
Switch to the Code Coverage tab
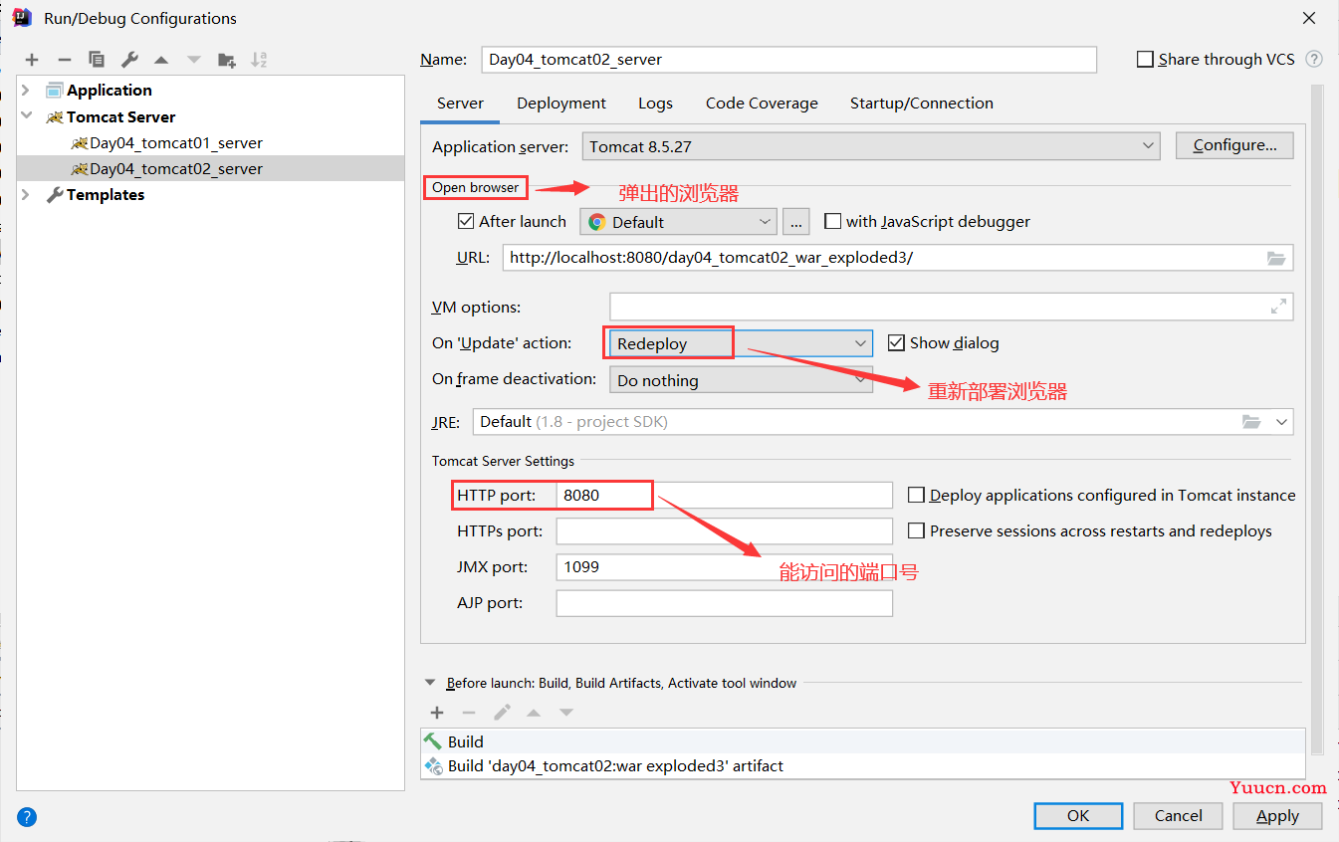point(762,104)
